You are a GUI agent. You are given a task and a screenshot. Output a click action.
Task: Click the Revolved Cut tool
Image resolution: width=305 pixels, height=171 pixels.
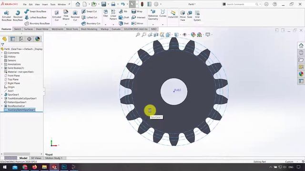tap(75, 16)
